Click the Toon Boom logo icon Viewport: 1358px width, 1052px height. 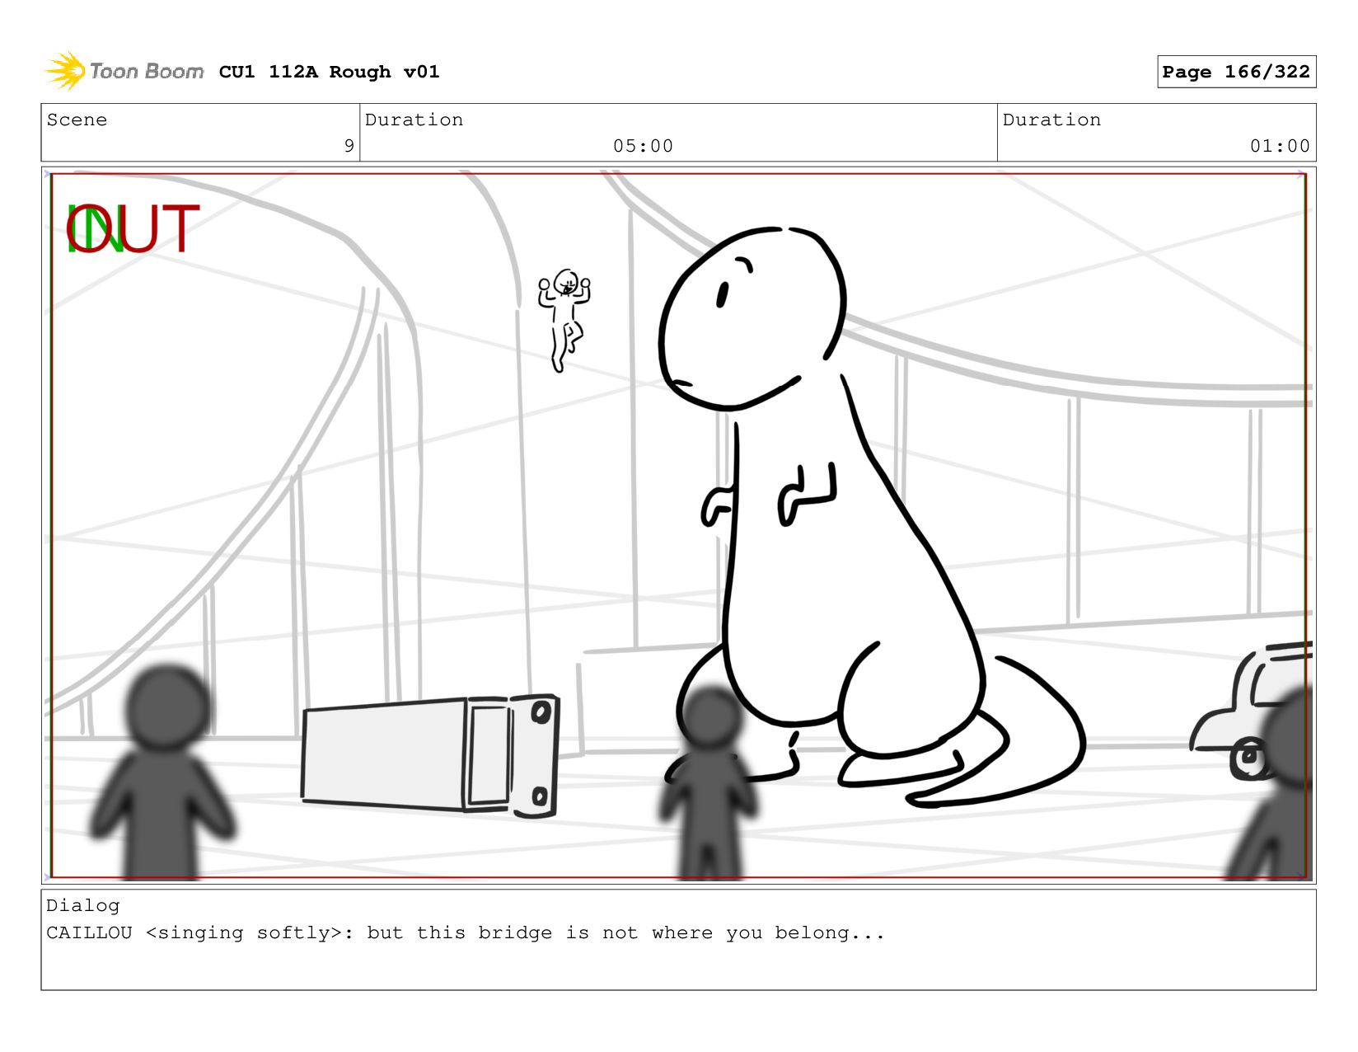point(65,71)
